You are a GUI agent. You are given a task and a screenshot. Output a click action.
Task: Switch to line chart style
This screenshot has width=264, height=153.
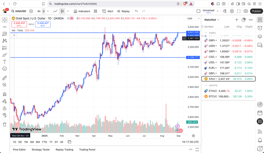(55, 11)
